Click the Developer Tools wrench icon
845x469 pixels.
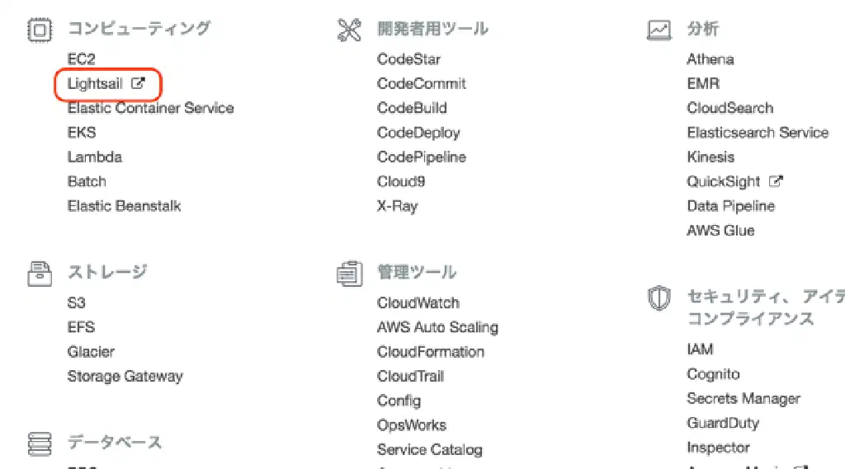tap(350, 30)
